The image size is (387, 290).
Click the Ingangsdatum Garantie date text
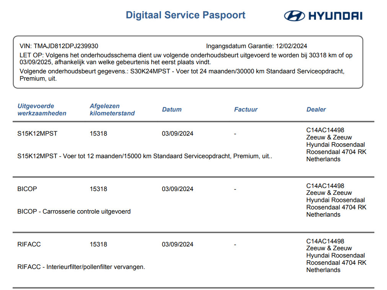click(x=257, y=46)
